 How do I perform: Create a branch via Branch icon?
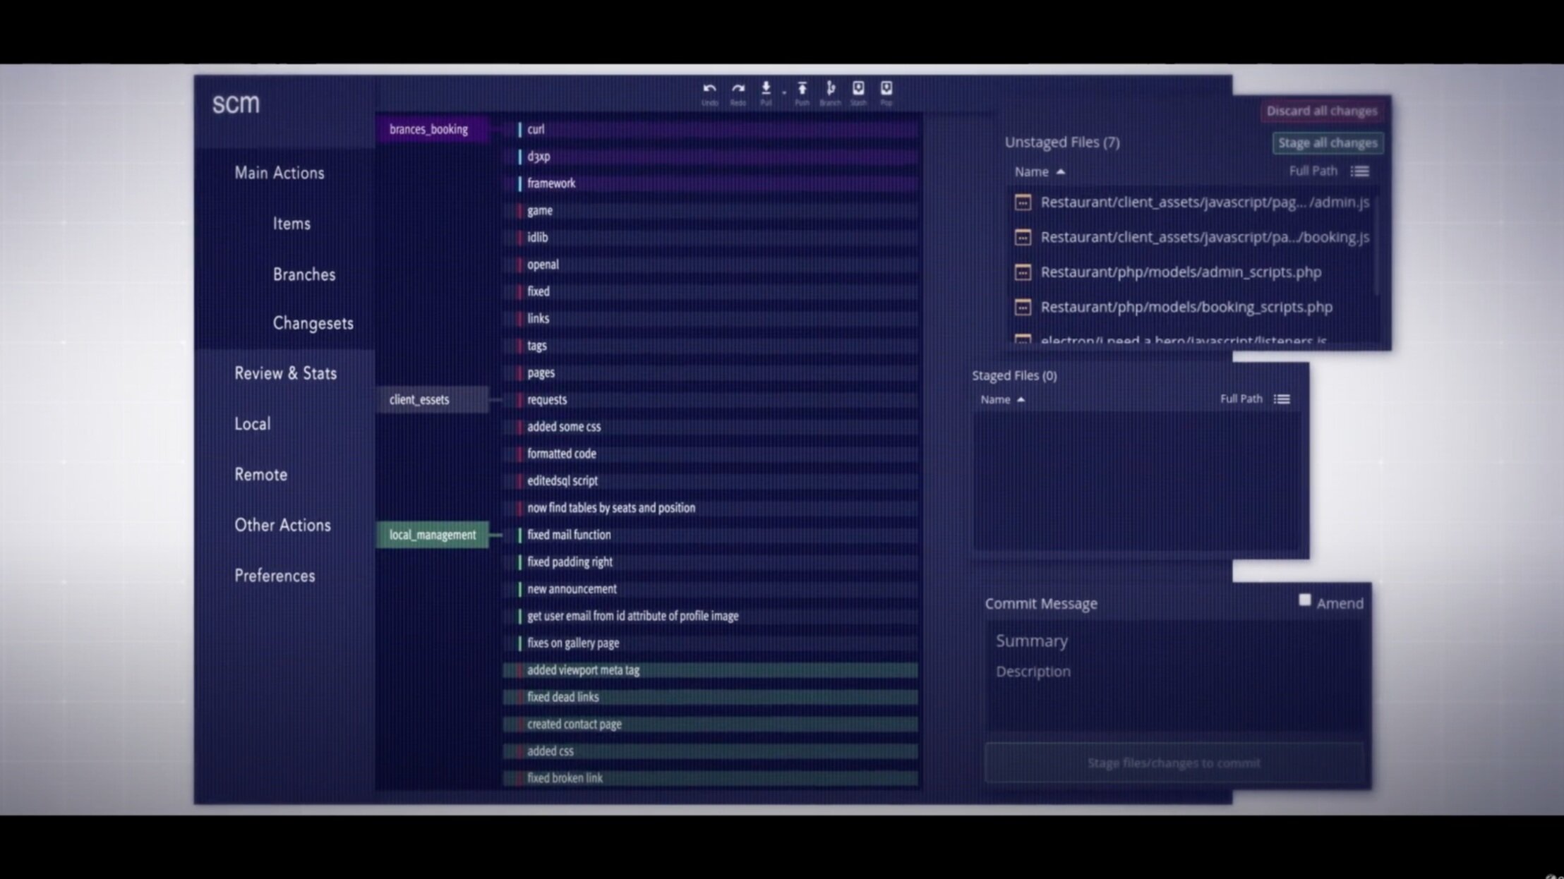[x=830, y=89]
